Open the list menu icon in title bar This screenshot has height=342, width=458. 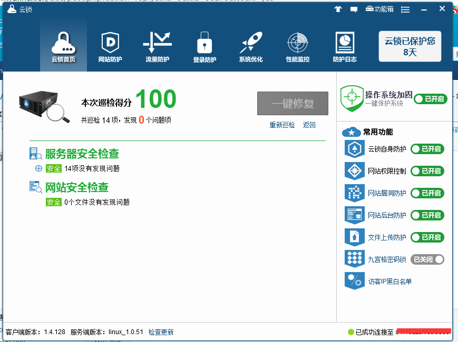(405, 9)
